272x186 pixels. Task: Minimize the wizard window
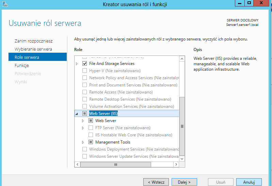[240, 3]
